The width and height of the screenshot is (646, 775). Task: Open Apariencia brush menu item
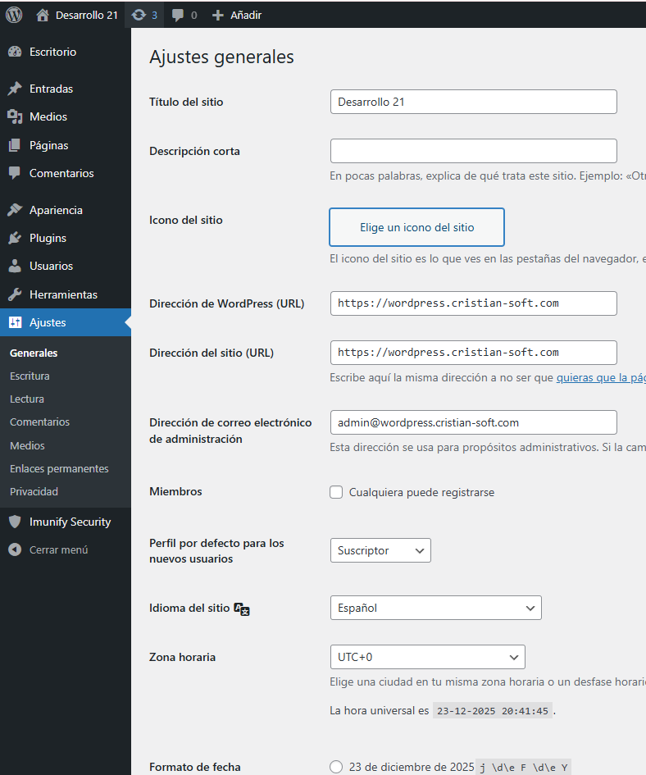tap(56, 210)
